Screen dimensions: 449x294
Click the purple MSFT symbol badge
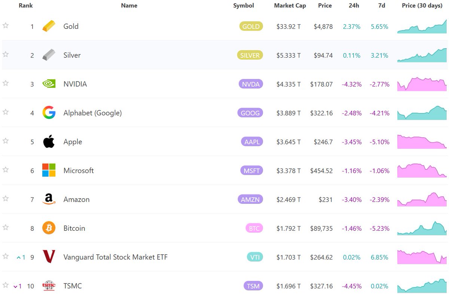pos(251,171)
